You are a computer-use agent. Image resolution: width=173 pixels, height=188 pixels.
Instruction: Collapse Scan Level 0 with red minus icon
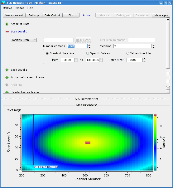pyautogui.click(x=7, y=32)
